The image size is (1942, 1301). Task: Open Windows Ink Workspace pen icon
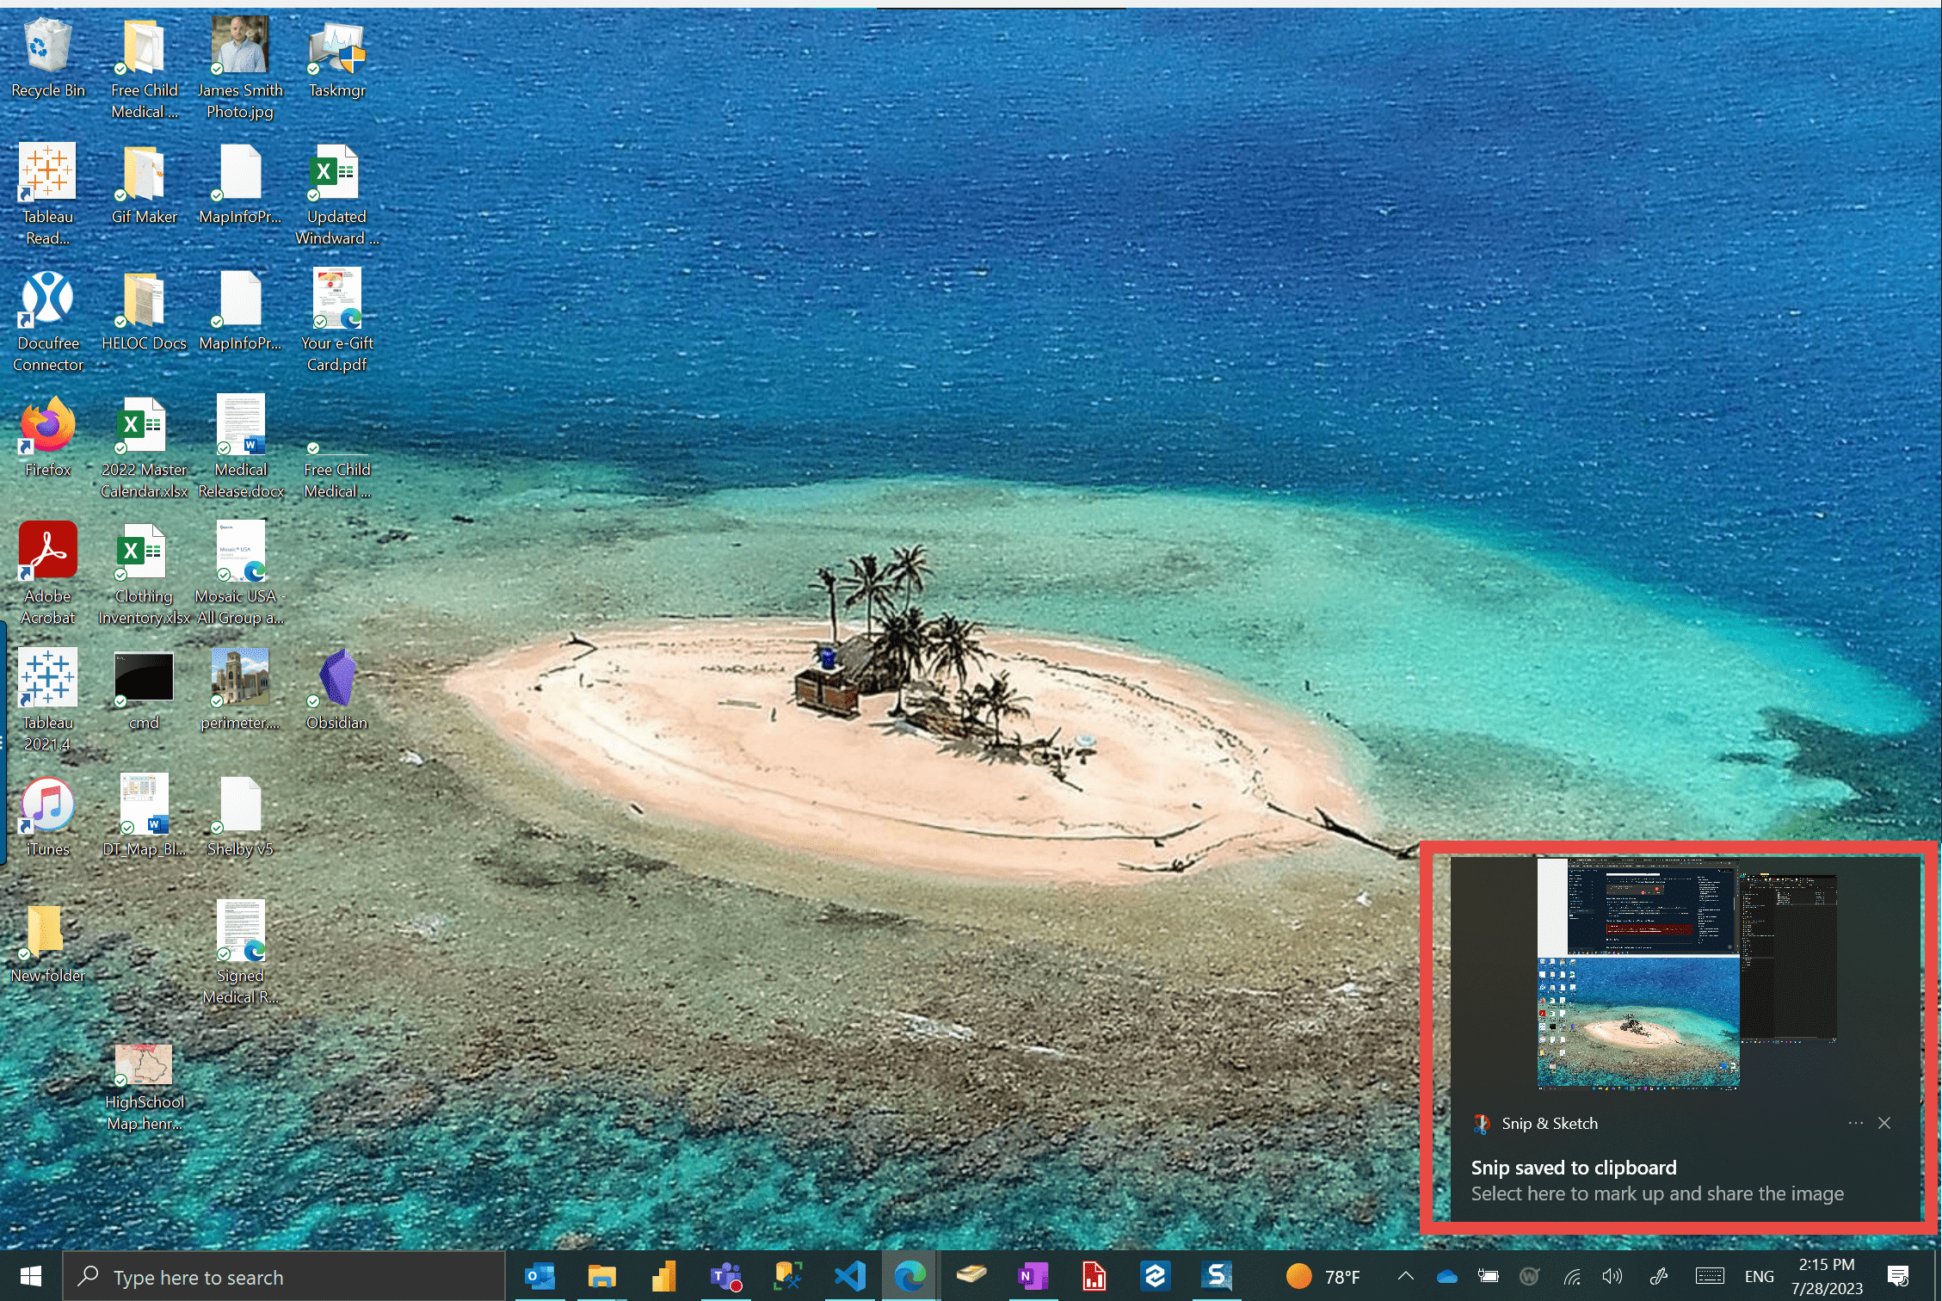[1658, 1277]
